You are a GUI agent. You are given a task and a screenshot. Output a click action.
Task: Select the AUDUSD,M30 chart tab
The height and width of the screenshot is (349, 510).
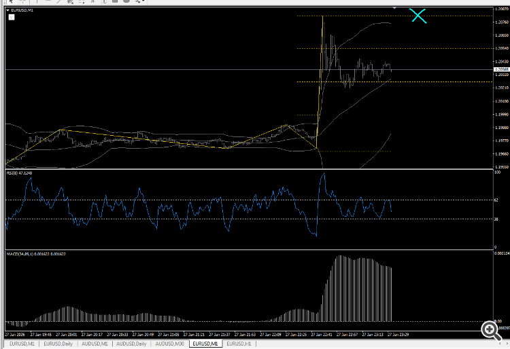(x=170, y=344)
